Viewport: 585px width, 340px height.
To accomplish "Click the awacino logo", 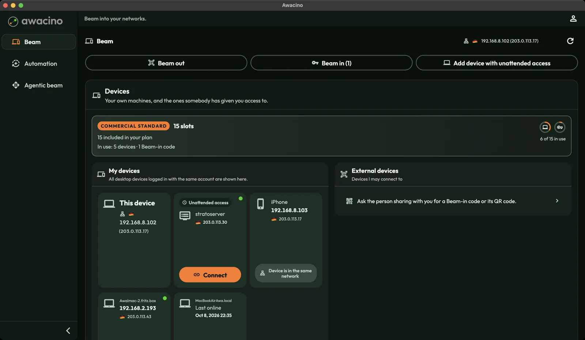I will click(x=35, y=21).
